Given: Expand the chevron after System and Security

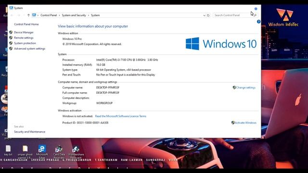Looking at the screenshot, I should pos(89,15).
